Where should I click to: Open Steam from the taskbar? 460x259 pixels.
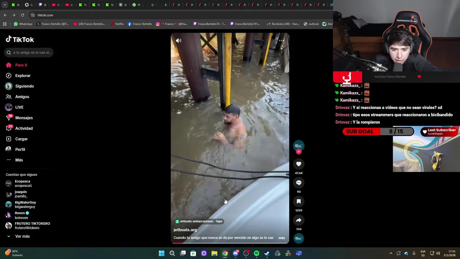tap(267, 253)
